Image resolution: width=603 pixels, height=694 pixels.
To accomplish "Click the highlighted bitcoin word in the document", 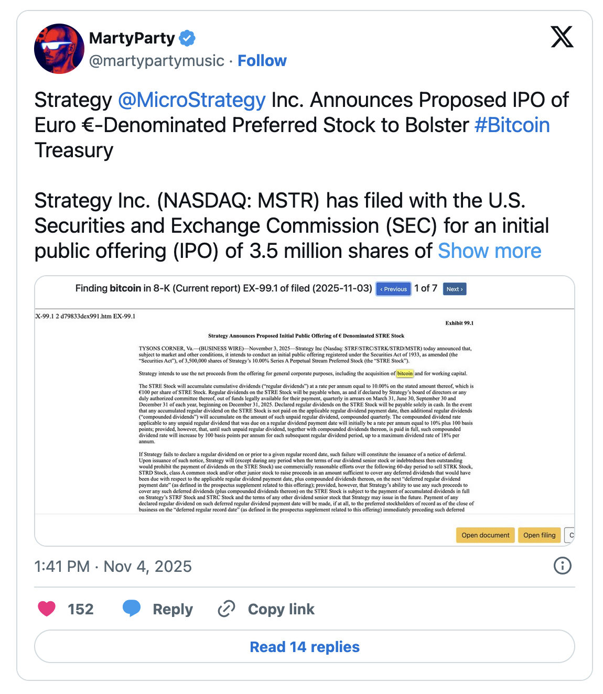I will point(405,374).
